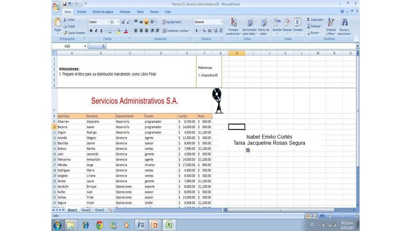The image size is (411, 231).
Task: Open the Sheet2 worksheet tab
Action: point(85,210)
